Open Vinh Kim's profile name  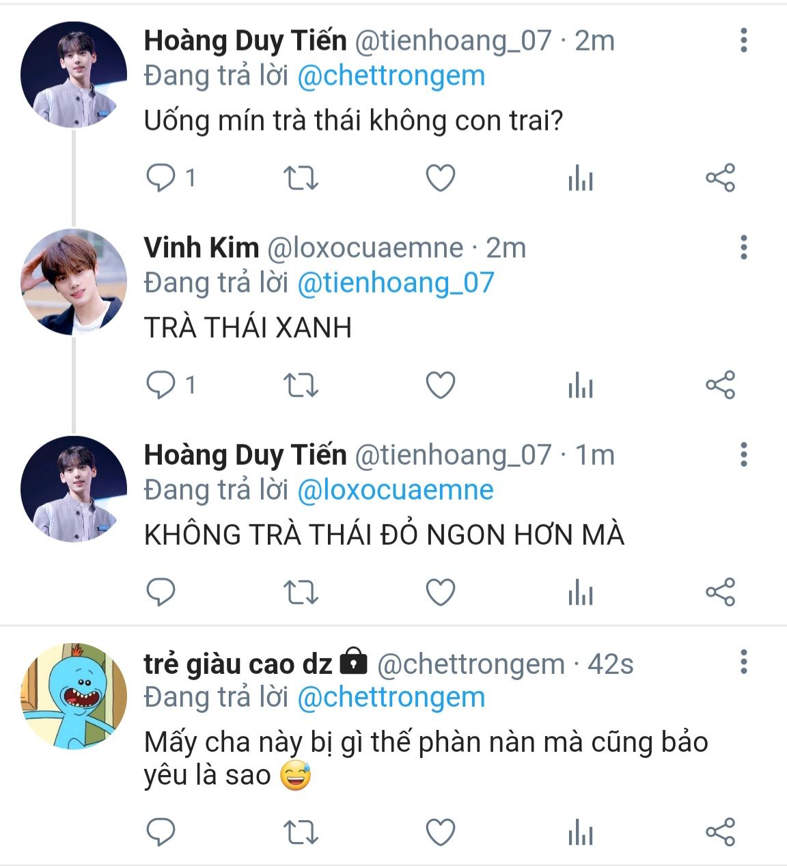[x=202, y=247]
